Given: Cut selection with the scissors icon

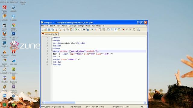Looking at the screenshot, I should (64, 29).
